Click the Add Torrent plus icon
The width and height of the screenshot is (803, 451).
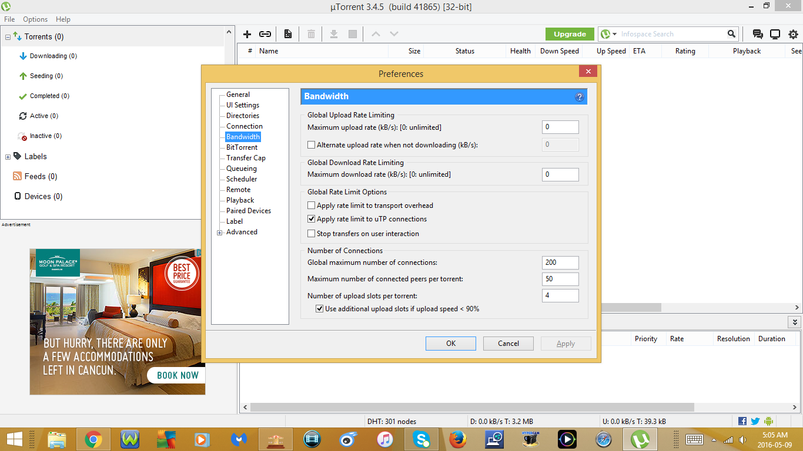(247, 34)
